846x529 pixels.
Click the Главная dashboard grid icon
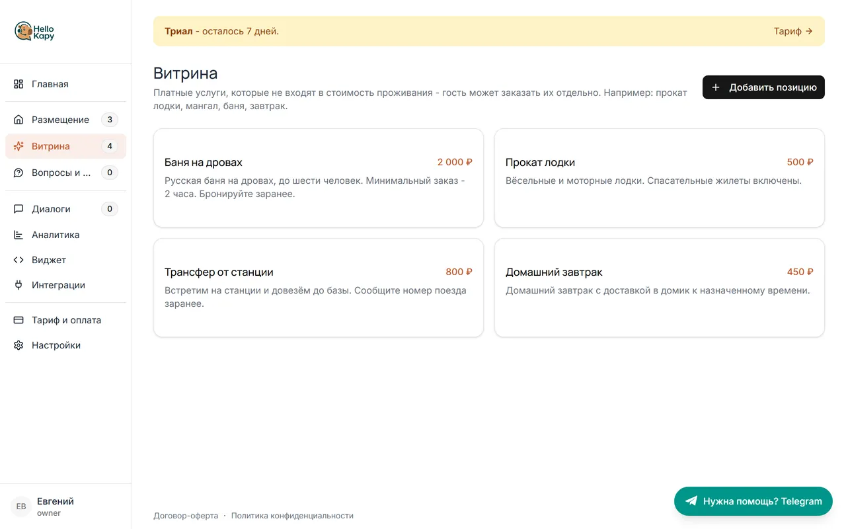coord(19,84)
